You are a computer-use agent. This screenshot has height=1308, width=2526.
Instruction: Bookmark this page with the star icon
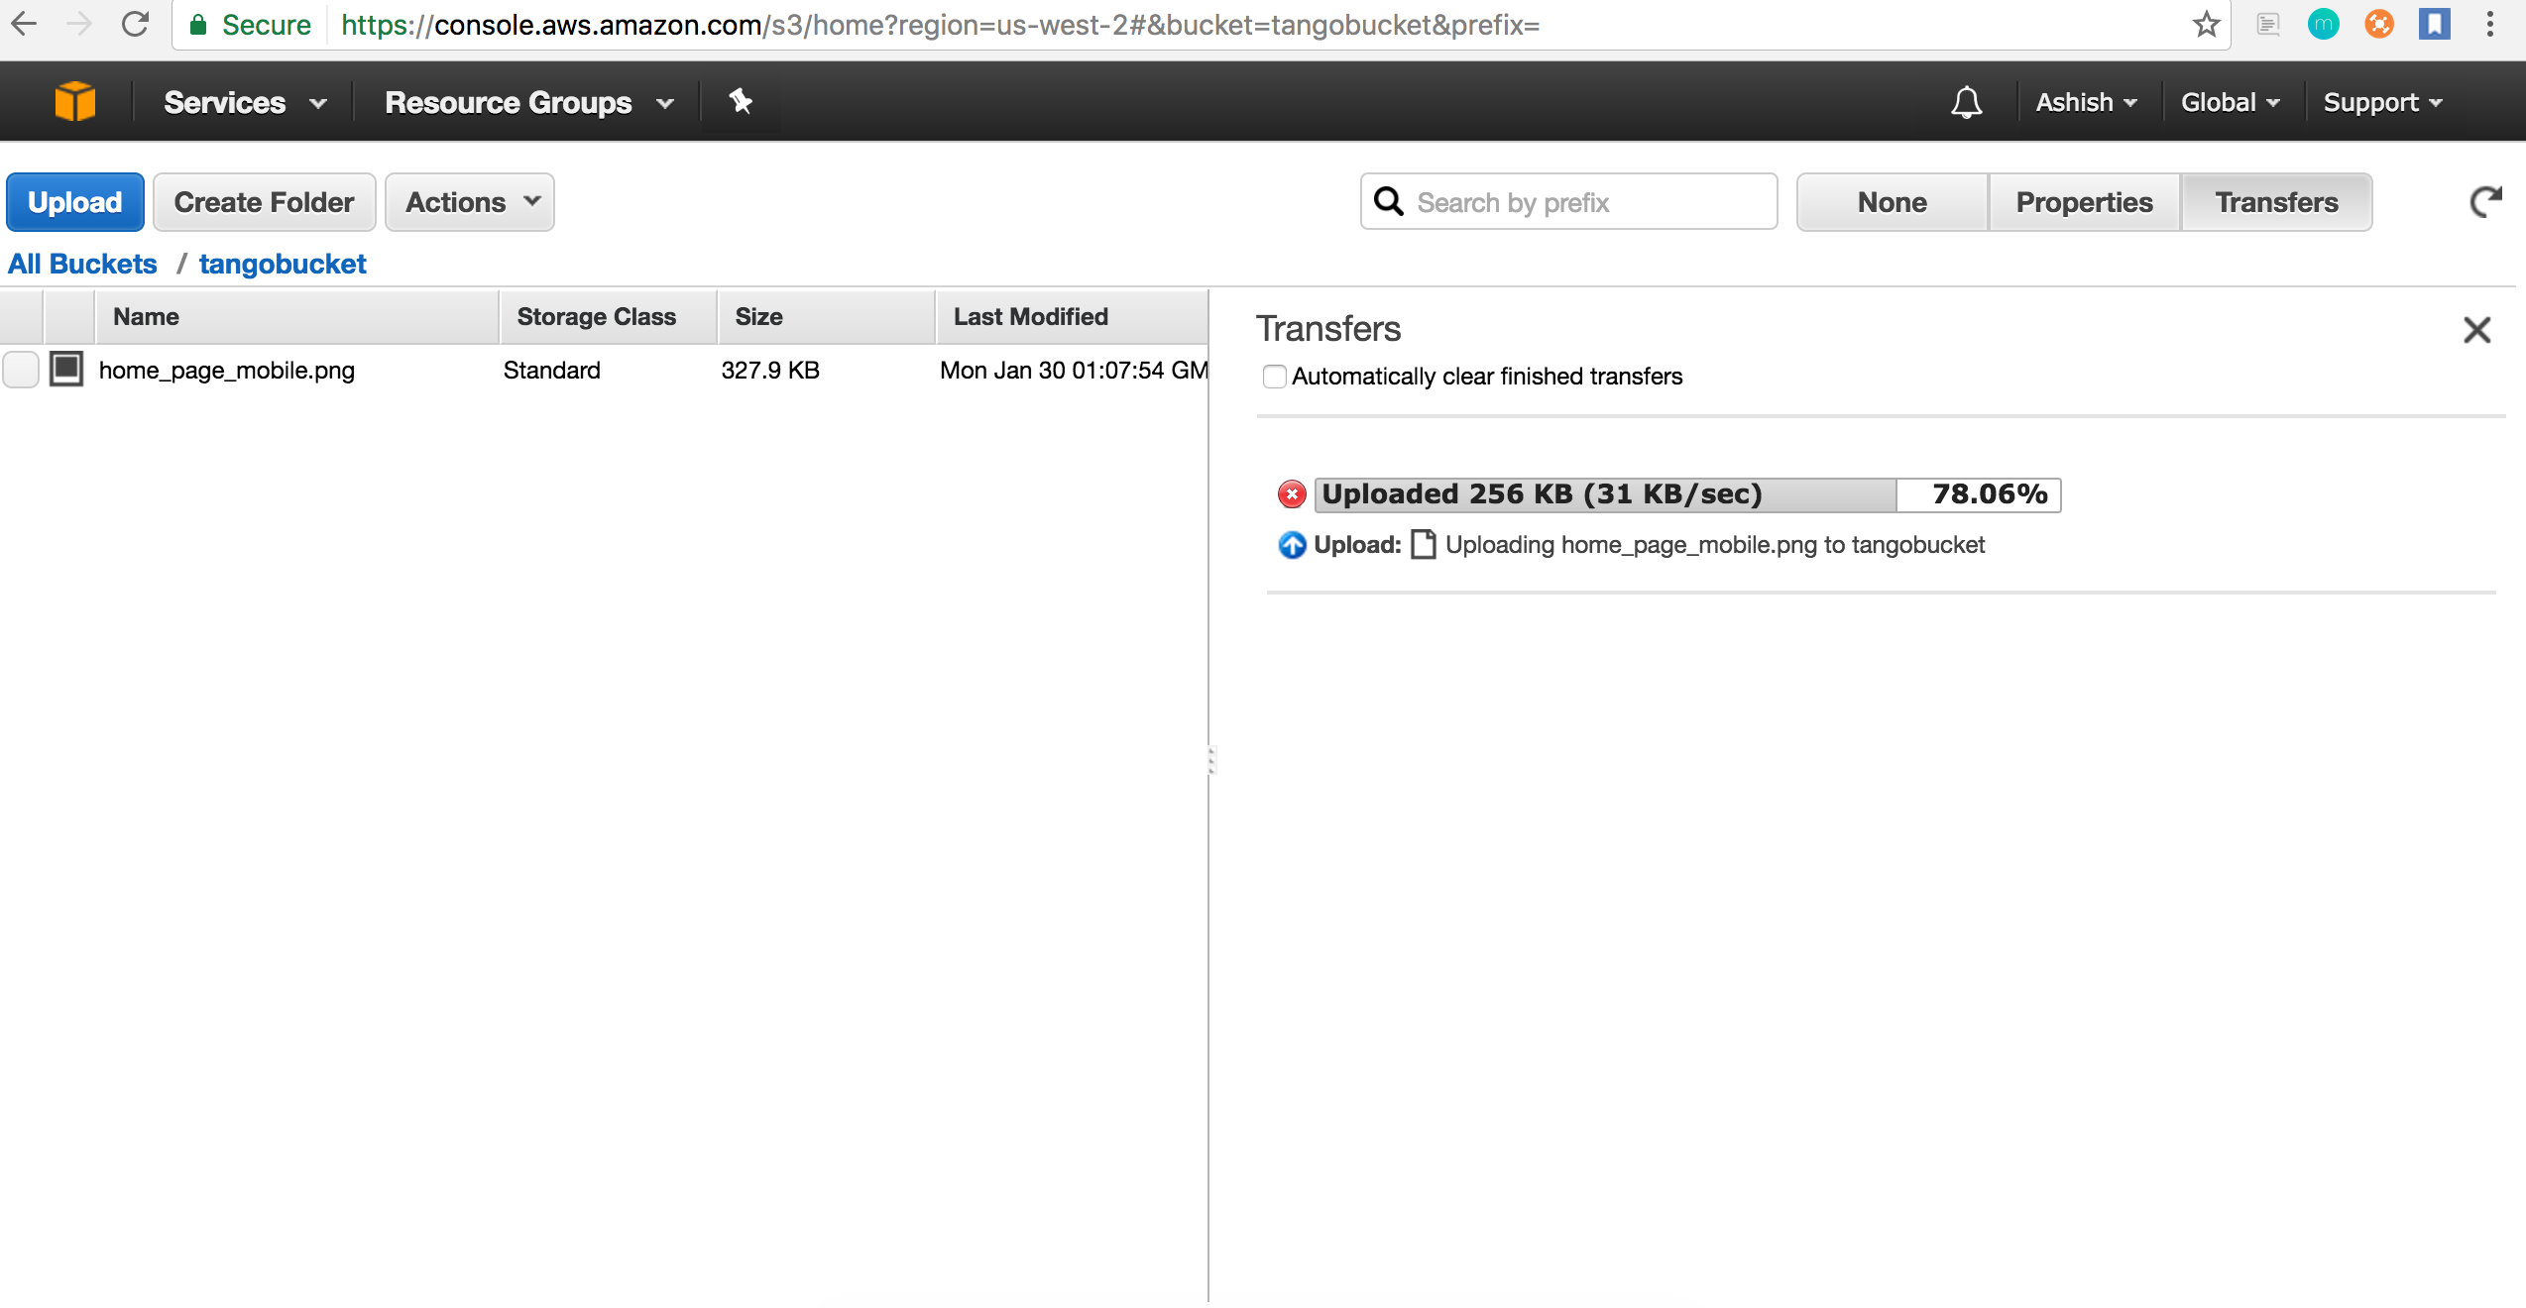(x=2206, y=24)
